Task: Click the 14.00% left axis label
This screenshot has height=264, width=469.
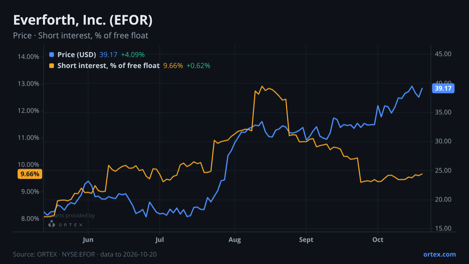Action: coord(29,57)
